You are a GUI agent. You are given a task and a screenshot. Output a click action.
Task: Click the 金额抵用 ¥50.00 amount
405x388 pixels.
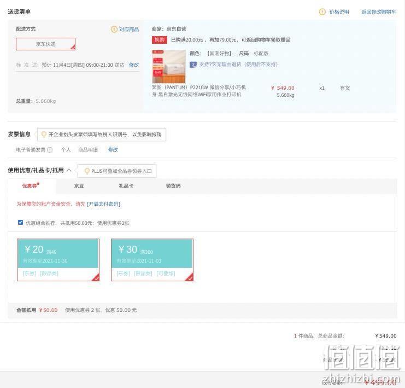[x=48, y=310]
